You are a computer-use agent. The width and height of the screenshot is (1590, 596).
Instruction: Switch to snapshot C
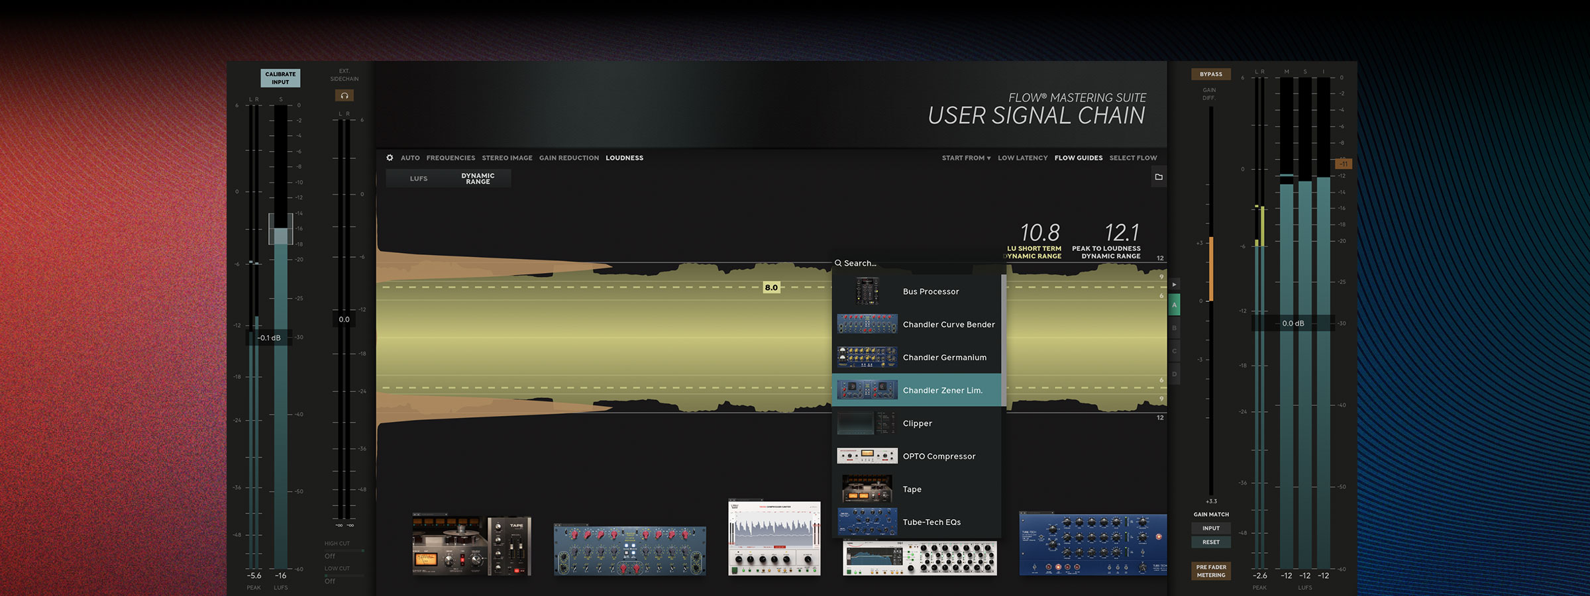(1175, 351)
